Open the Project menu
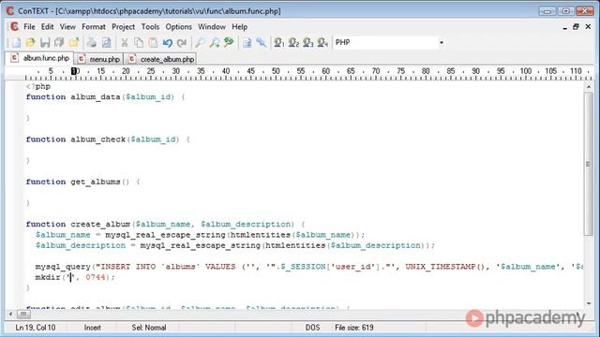 pos(123,27)
